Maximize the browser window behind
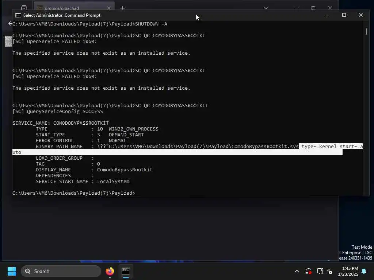Viewport: 374px width, 280px height. tap(313, 8)
